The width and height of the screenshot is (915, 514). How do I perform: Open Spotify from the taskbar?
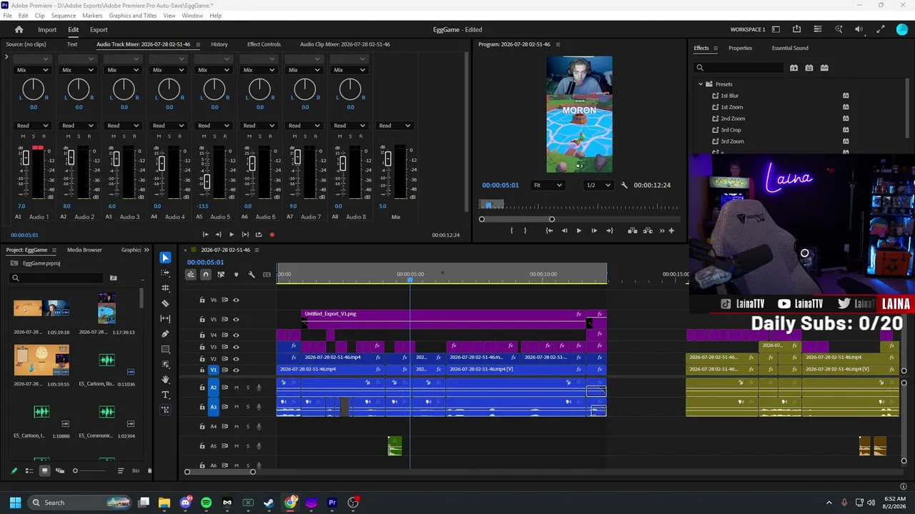point(207,503)
